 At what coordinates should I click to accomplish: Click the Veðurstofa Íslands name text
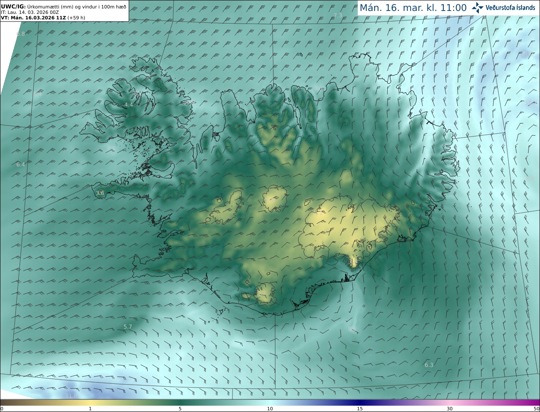click(x=510, y=8)
